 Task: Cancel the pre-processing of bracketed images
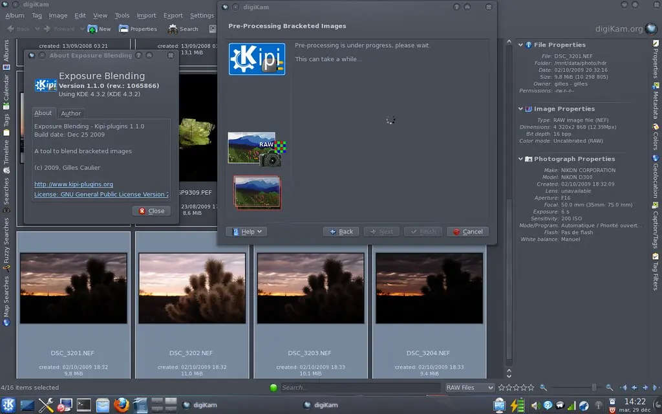[467, 231]
